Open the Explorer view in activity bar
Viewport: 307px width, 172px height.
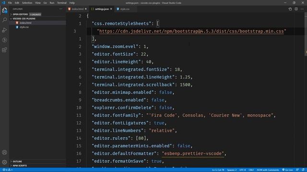click(x=4, y=10)
